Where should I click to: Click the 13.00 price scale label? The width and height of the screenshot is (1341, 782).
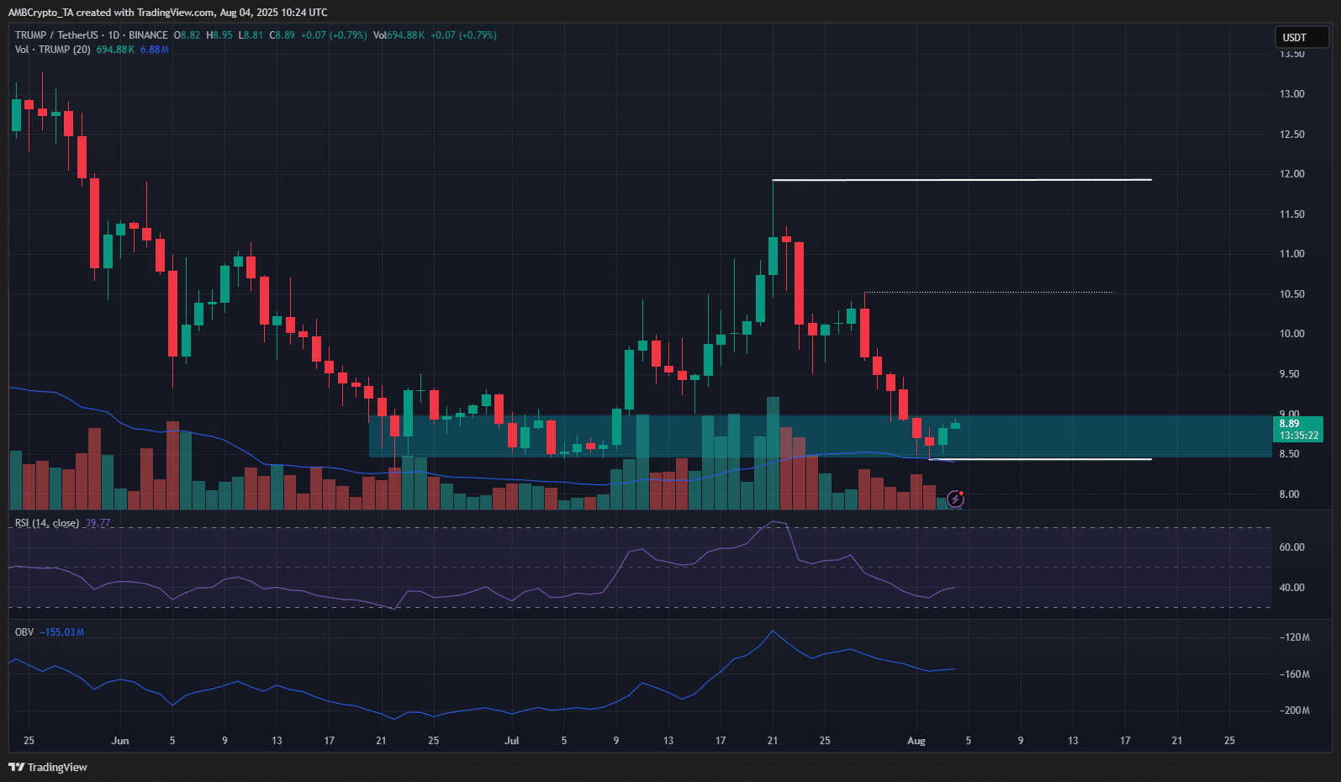(x=1291, y=94)
